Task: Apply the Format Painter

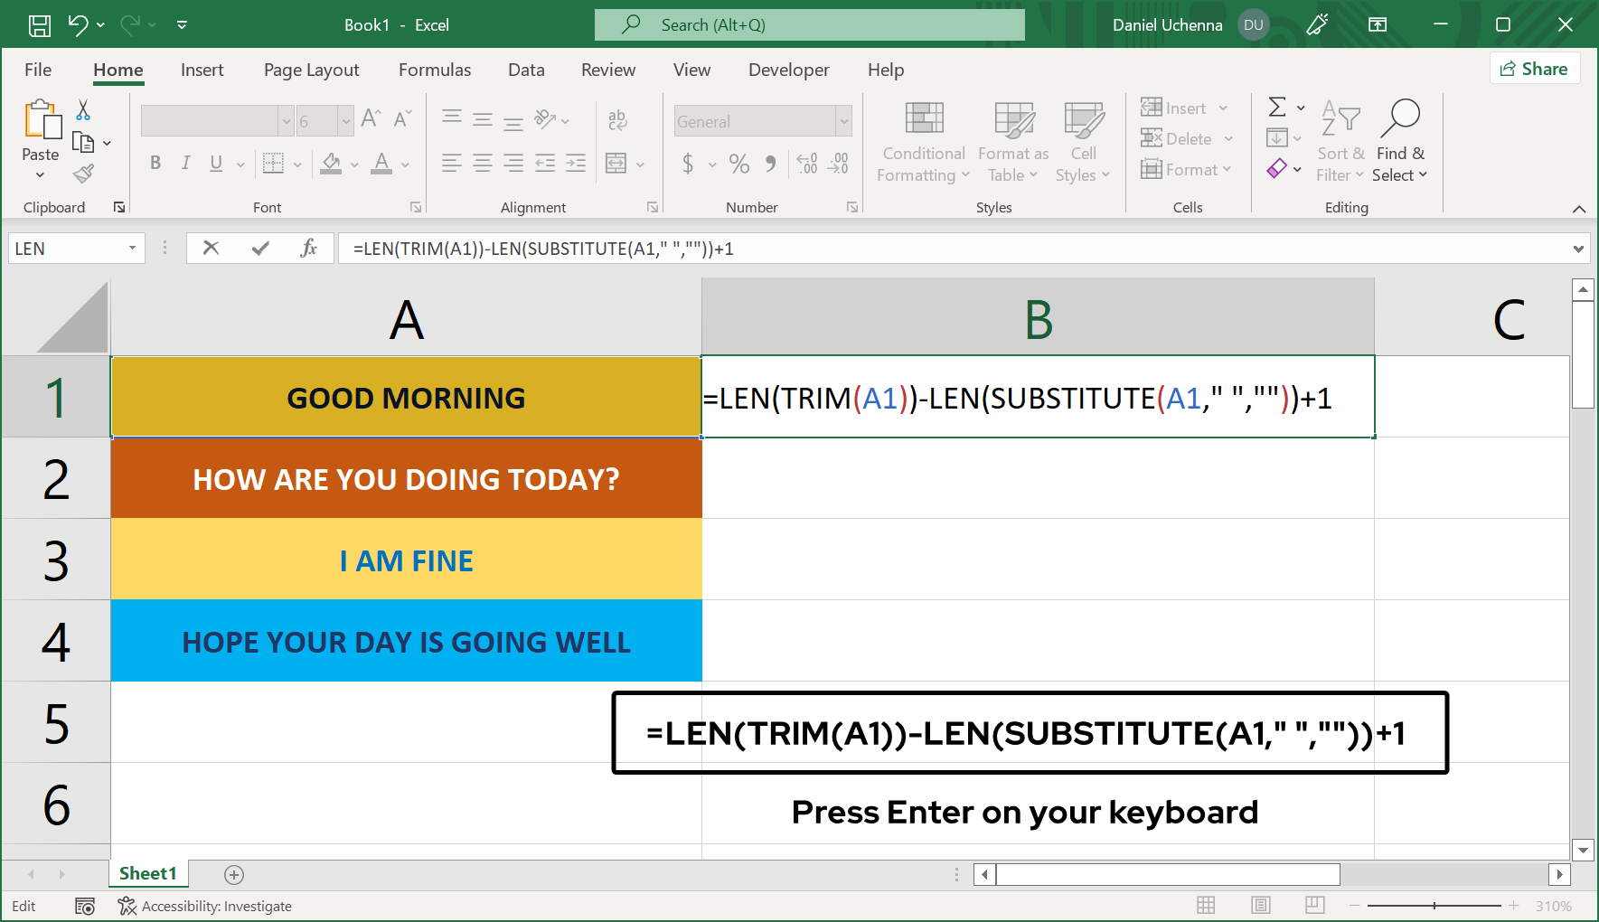Action: click(82, 173)
